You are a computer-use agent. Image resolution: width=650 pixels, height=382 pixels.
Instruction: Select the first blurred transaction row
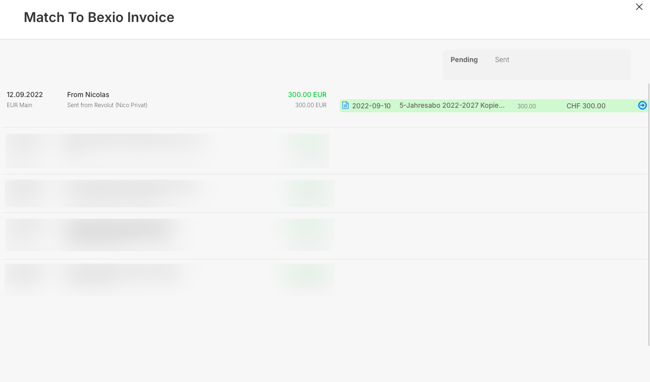pyautogui.click(x=167, y=151)
